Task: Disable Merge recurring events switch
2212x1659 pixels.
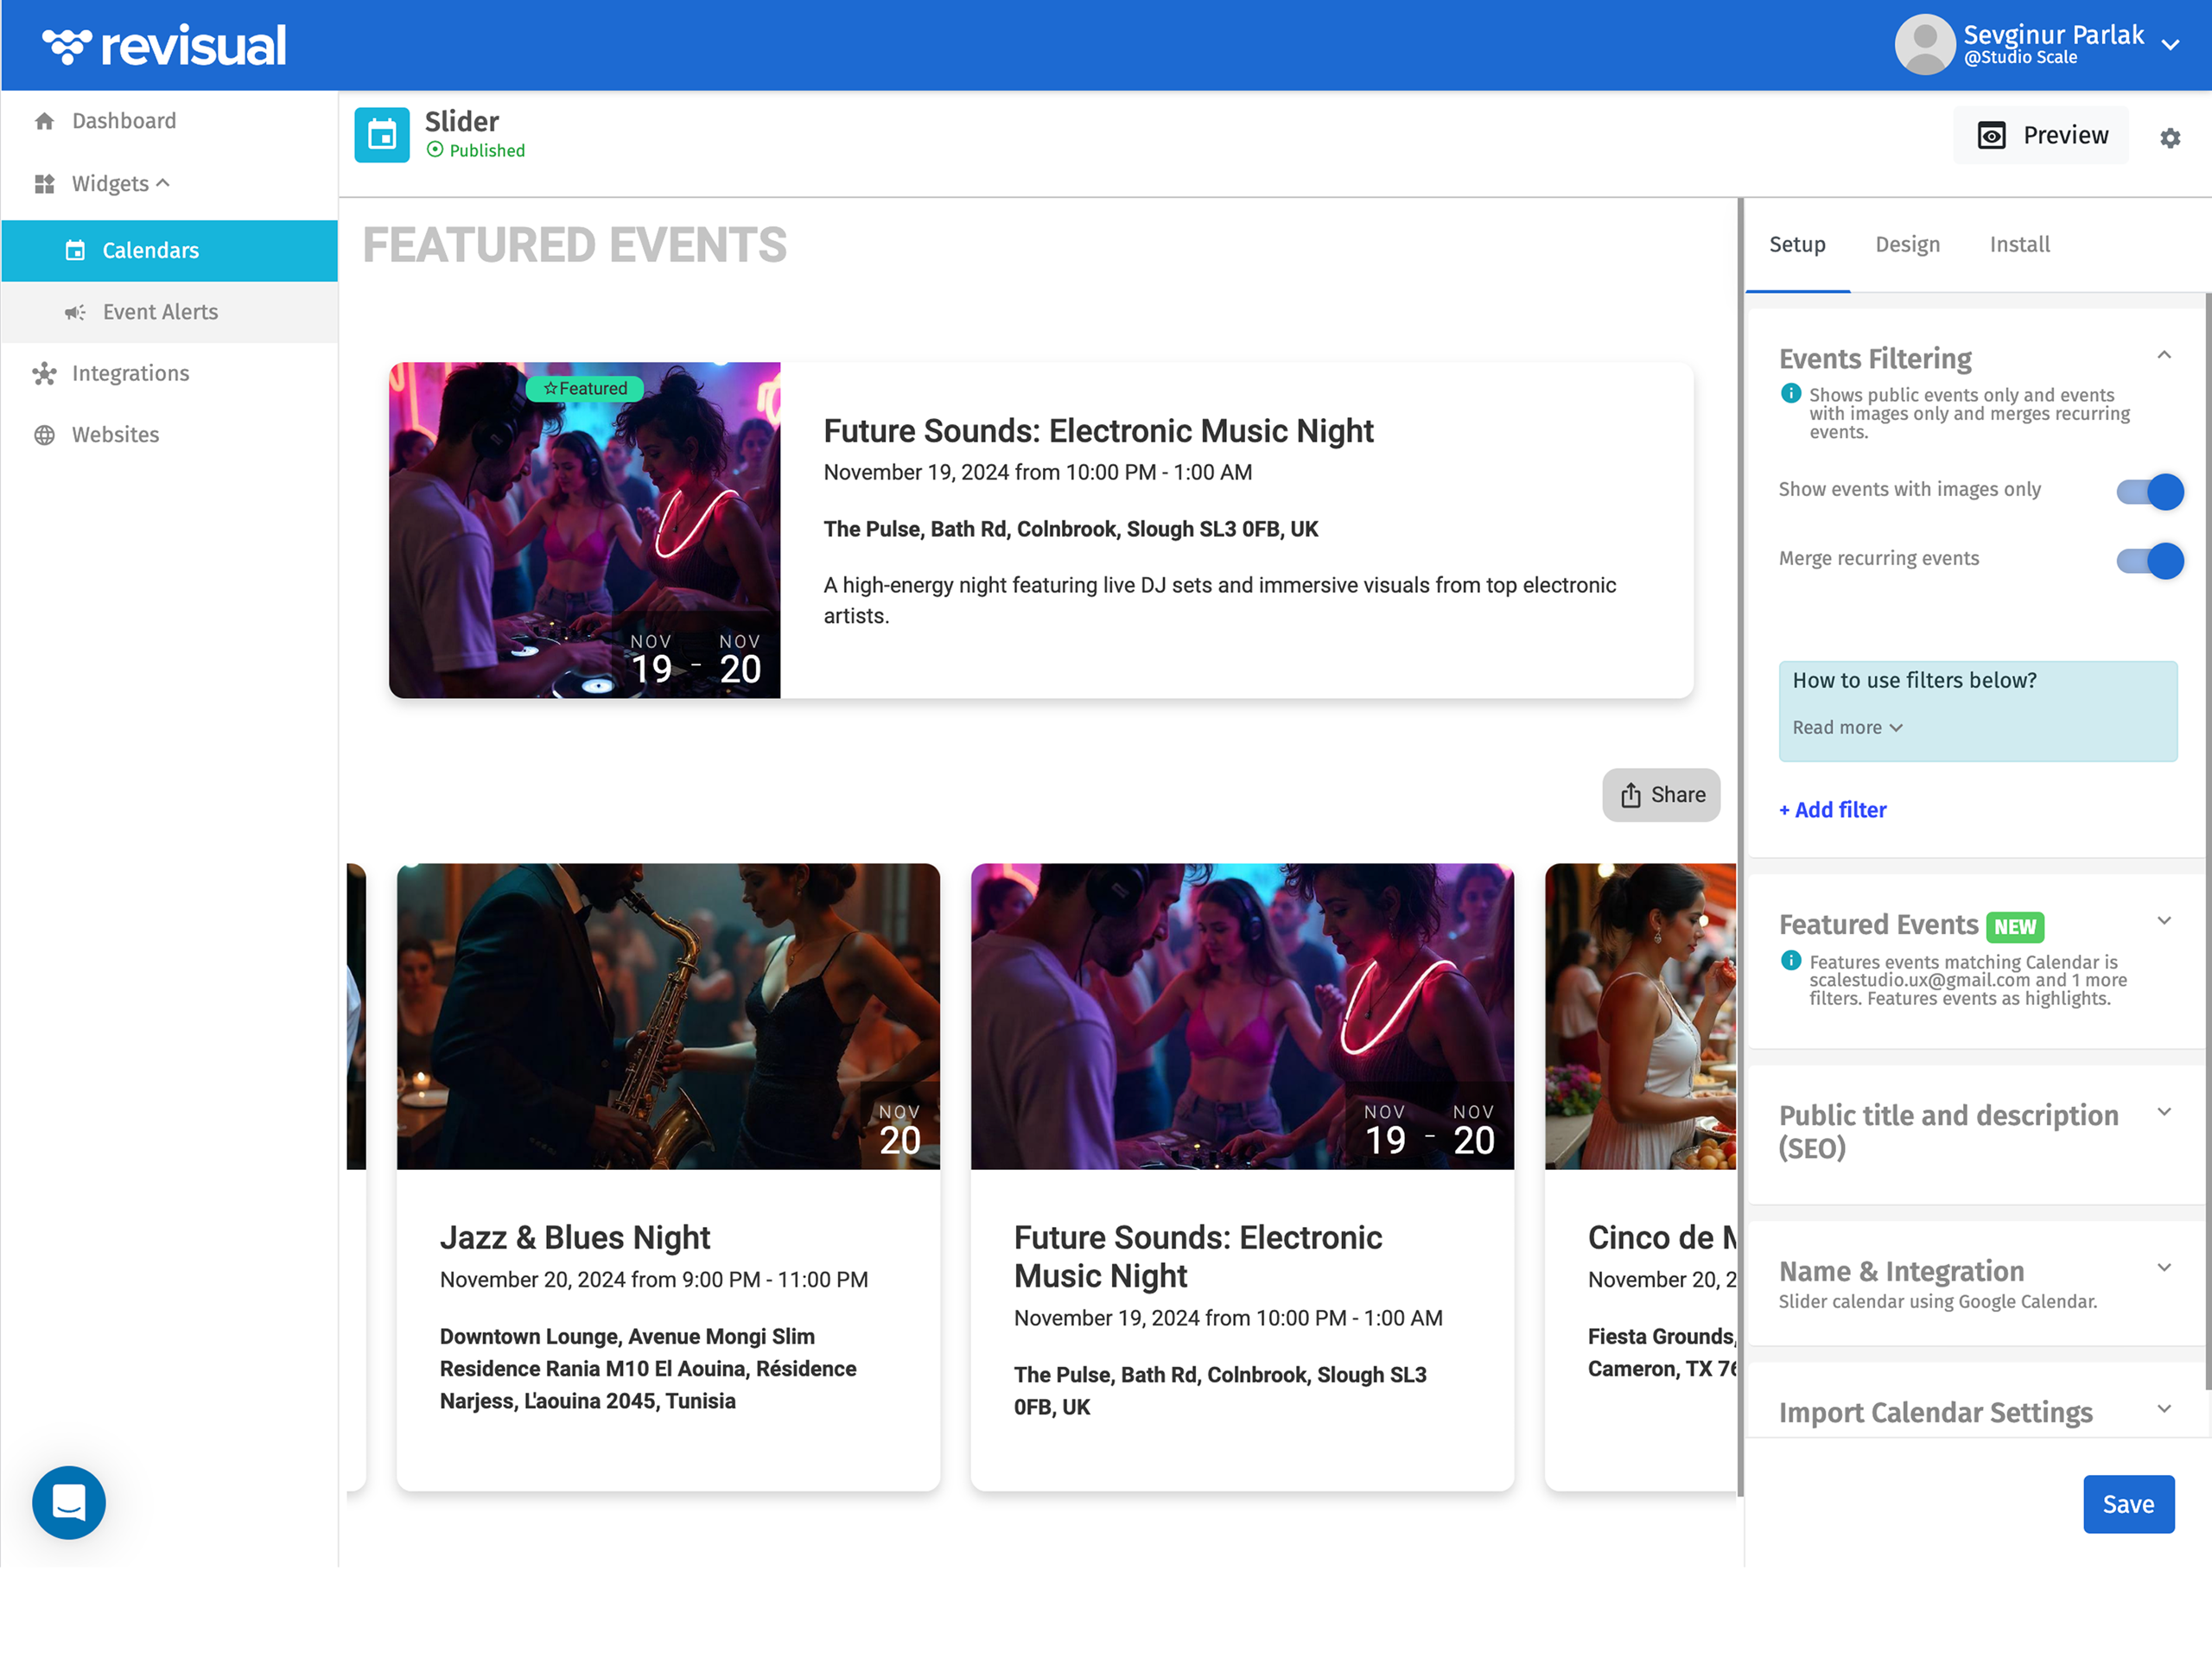Action: 2149,561
